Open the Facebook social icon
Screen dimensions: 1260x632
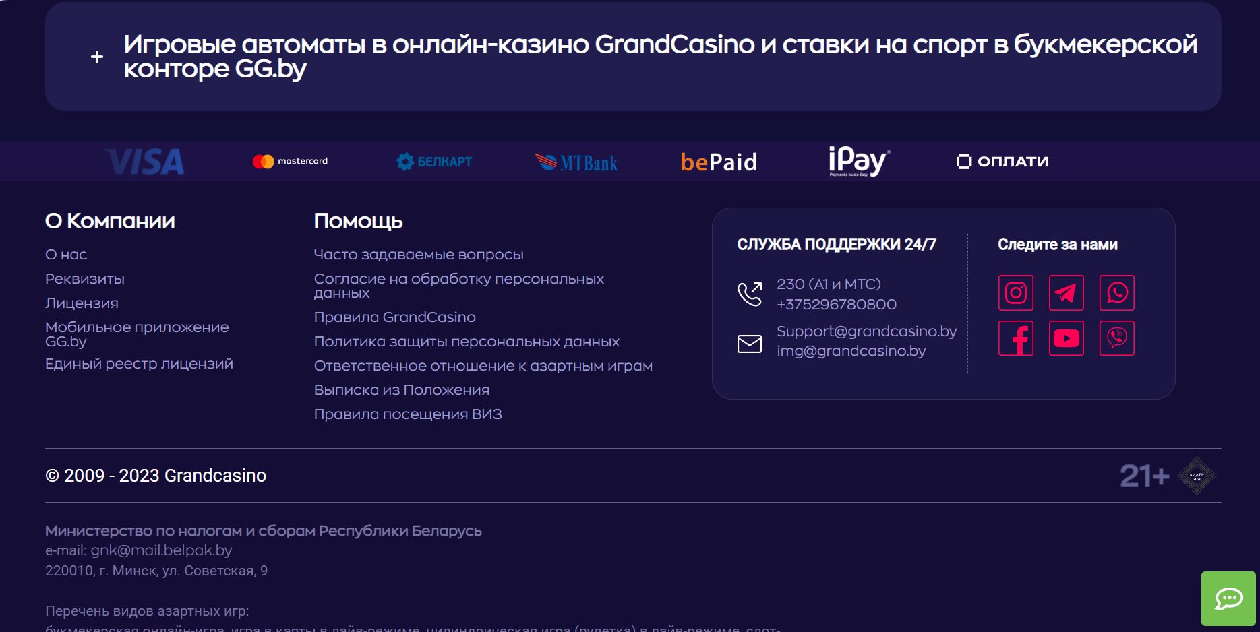1016,338
